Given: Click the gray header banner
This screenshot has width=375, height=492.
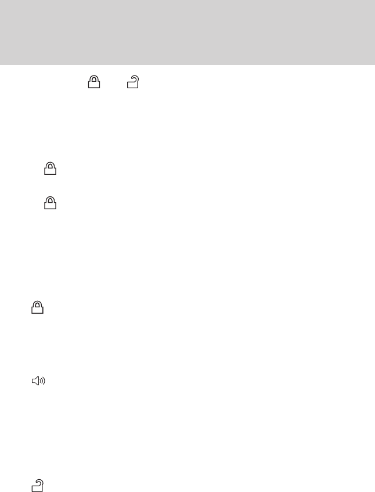Looking at the screenshot, I should click(x=187, y=33).
